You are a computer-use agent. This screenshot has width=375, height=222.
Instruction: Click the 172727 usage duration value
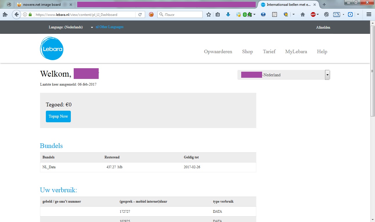(x=125, y=212)
